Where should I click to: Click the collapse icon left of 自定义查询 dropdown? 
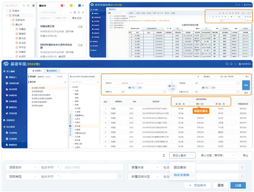point(164,156)
